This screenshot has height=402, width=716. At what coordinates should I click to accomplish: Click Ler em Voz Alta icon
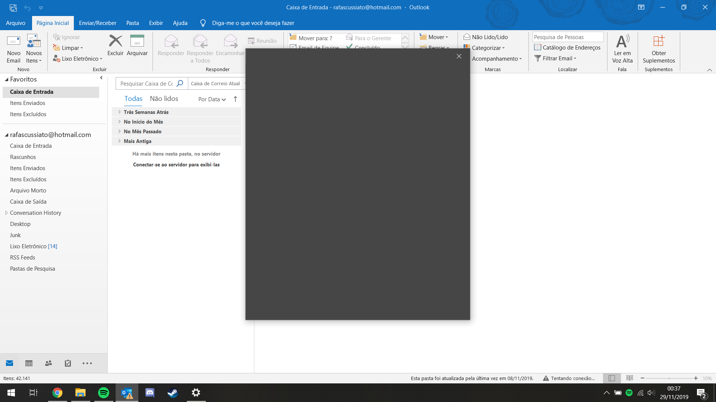click(622, 41)
